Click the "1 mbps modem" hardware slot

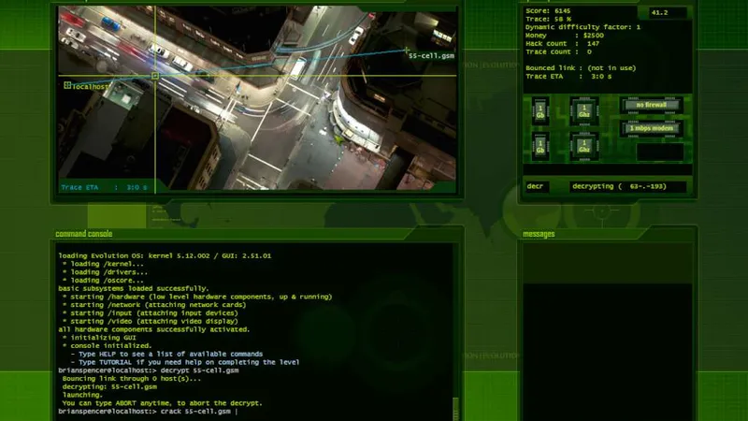(652, 127)
